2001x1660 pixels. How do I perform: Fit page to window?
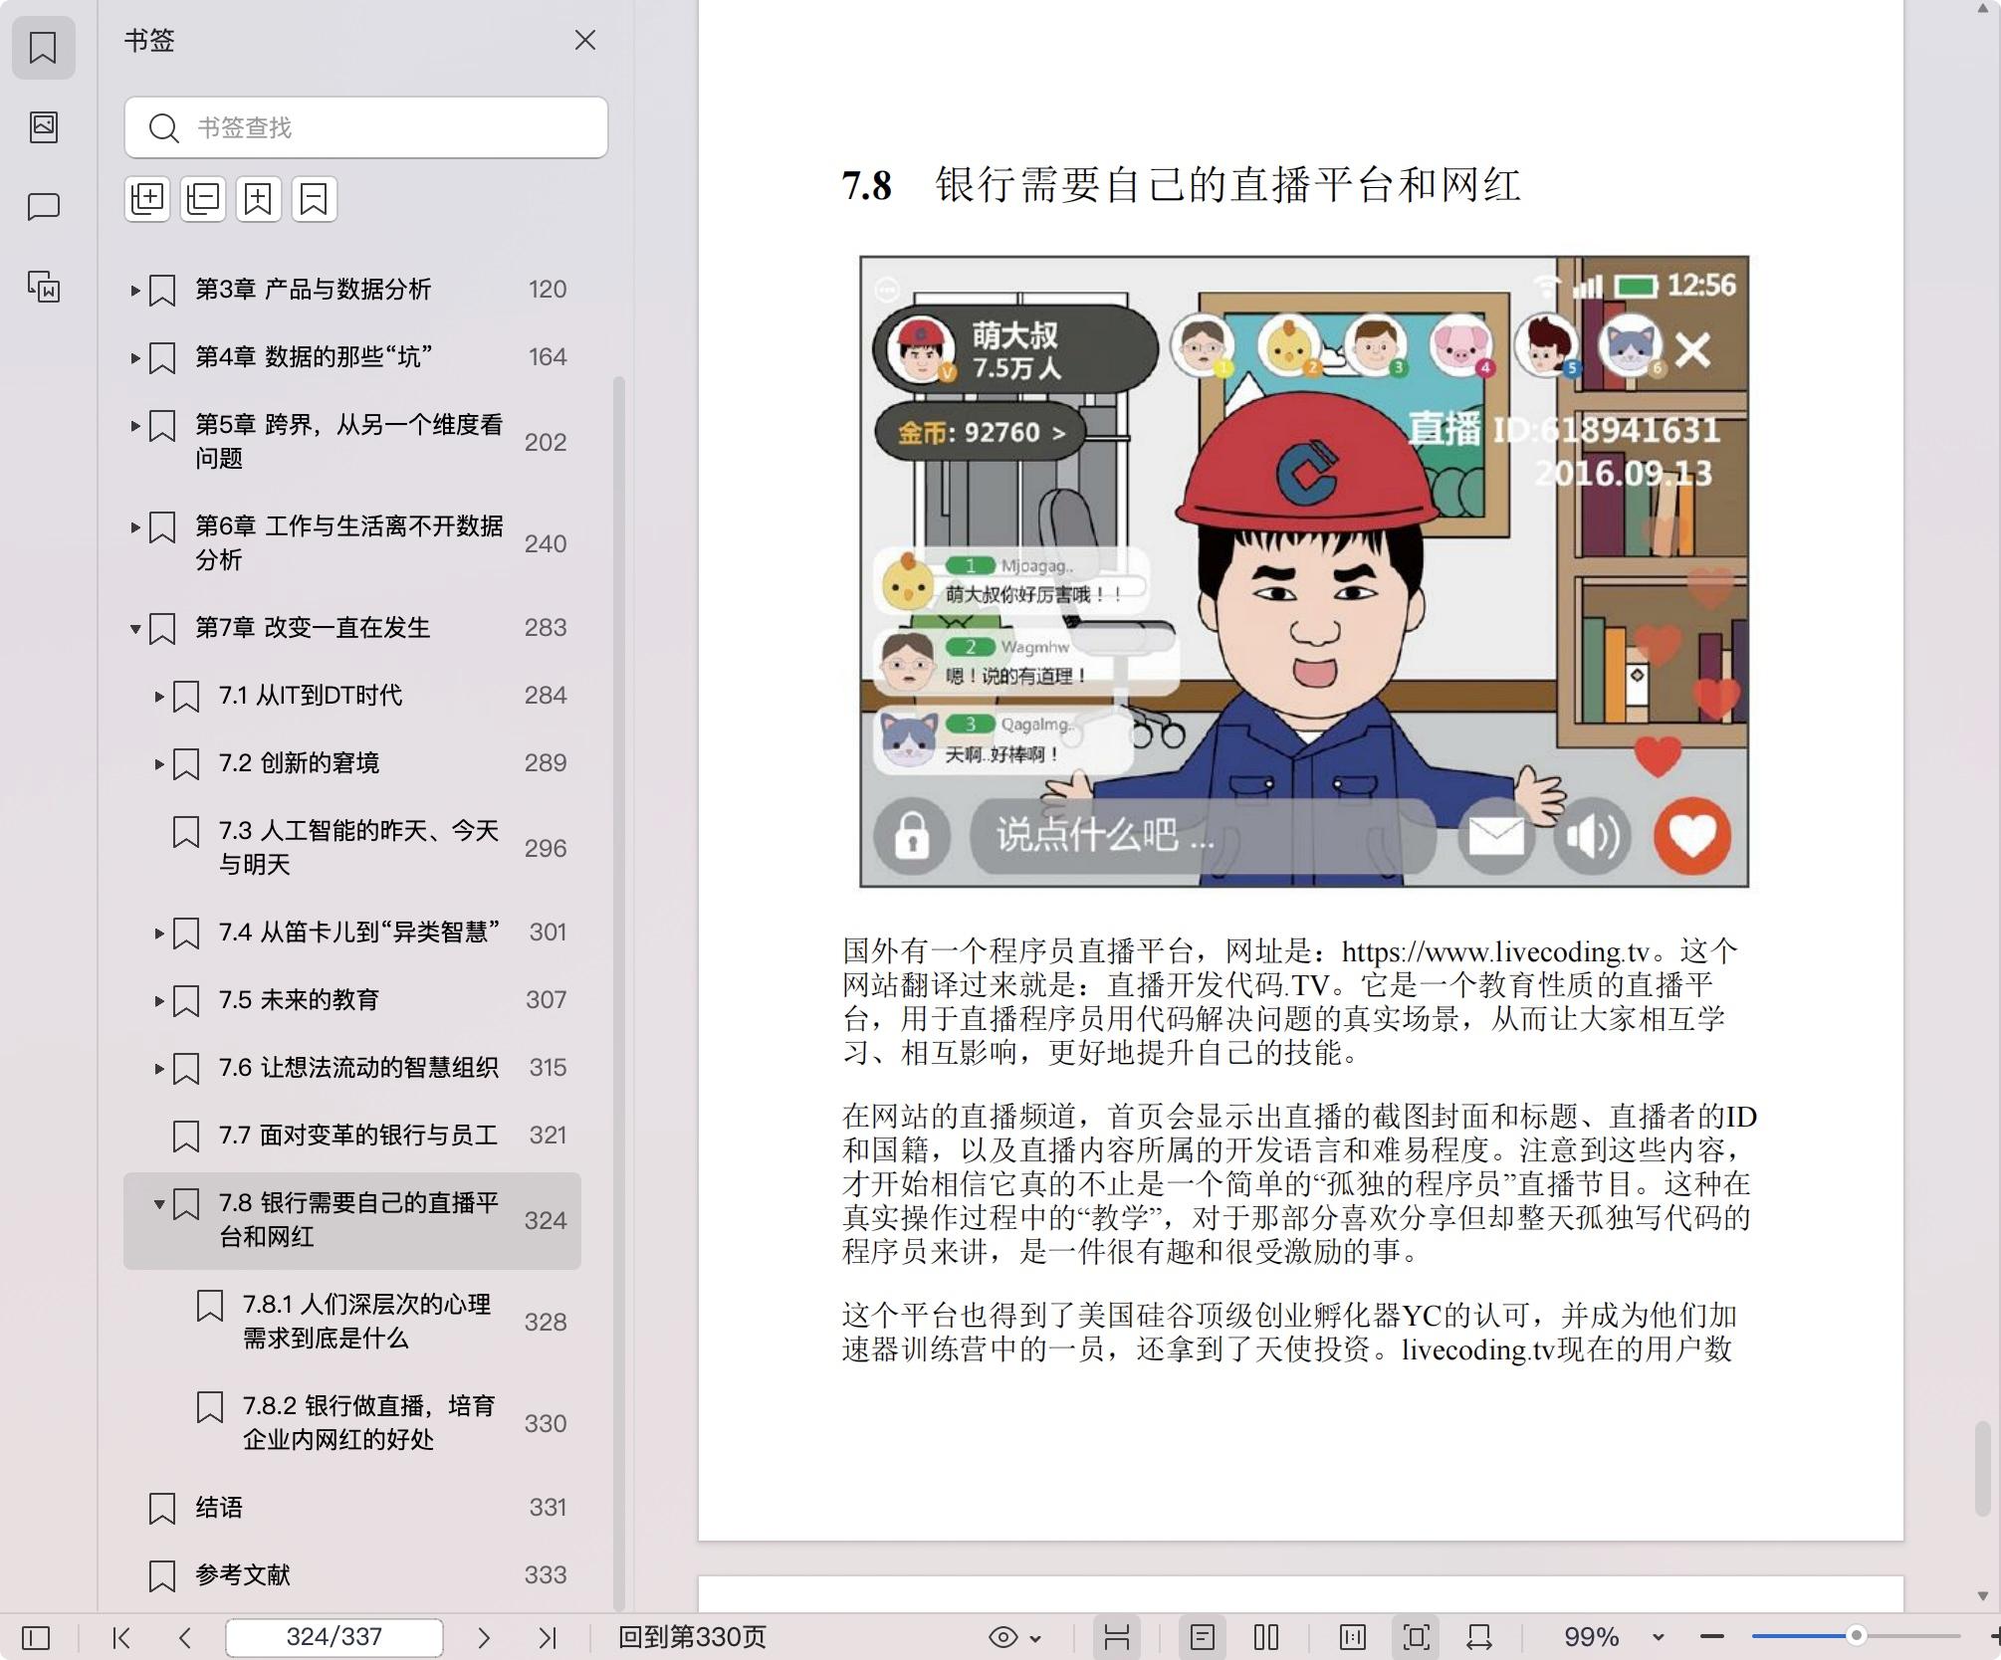coord(1416,1637)
